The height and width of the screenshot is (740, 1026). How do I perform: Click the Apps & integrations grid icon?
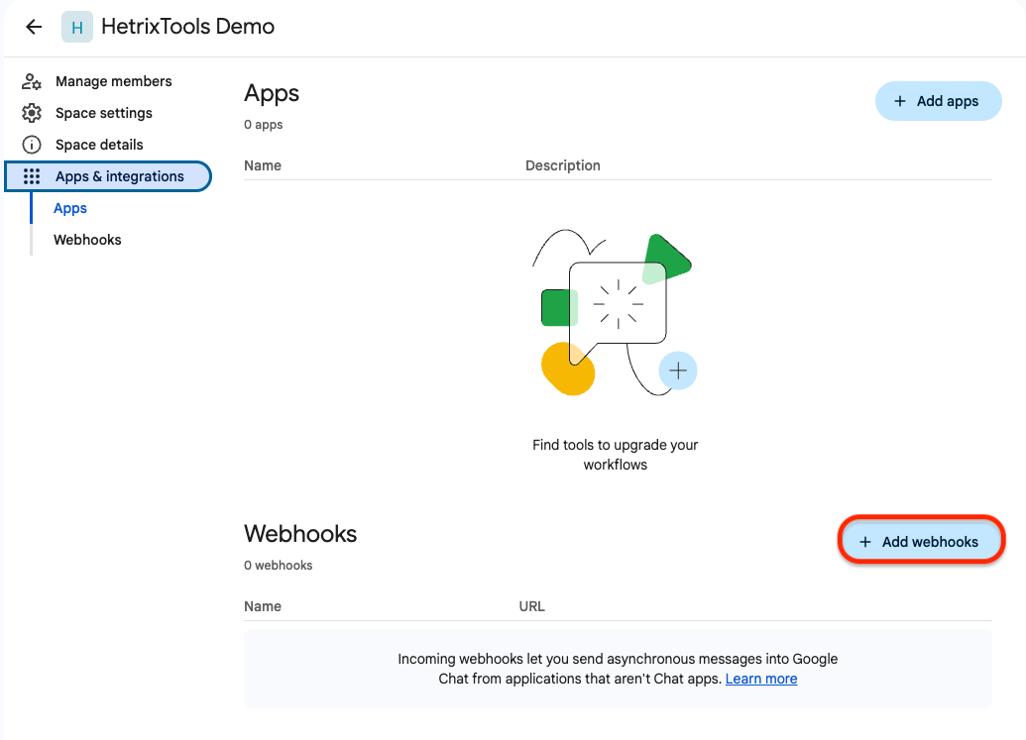pyautogui.click(x=32, y=176)
